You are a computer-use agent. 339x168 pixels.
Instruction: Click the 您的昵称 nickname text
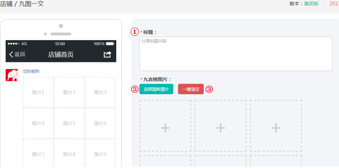point(31,71)
